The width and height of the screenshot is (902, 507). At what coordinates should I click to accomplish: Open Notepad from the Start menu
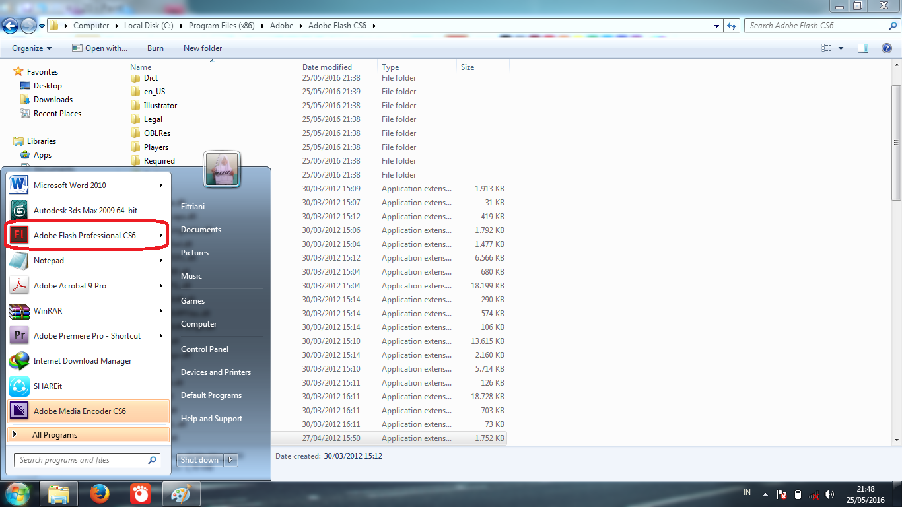[x=88, y=261]
